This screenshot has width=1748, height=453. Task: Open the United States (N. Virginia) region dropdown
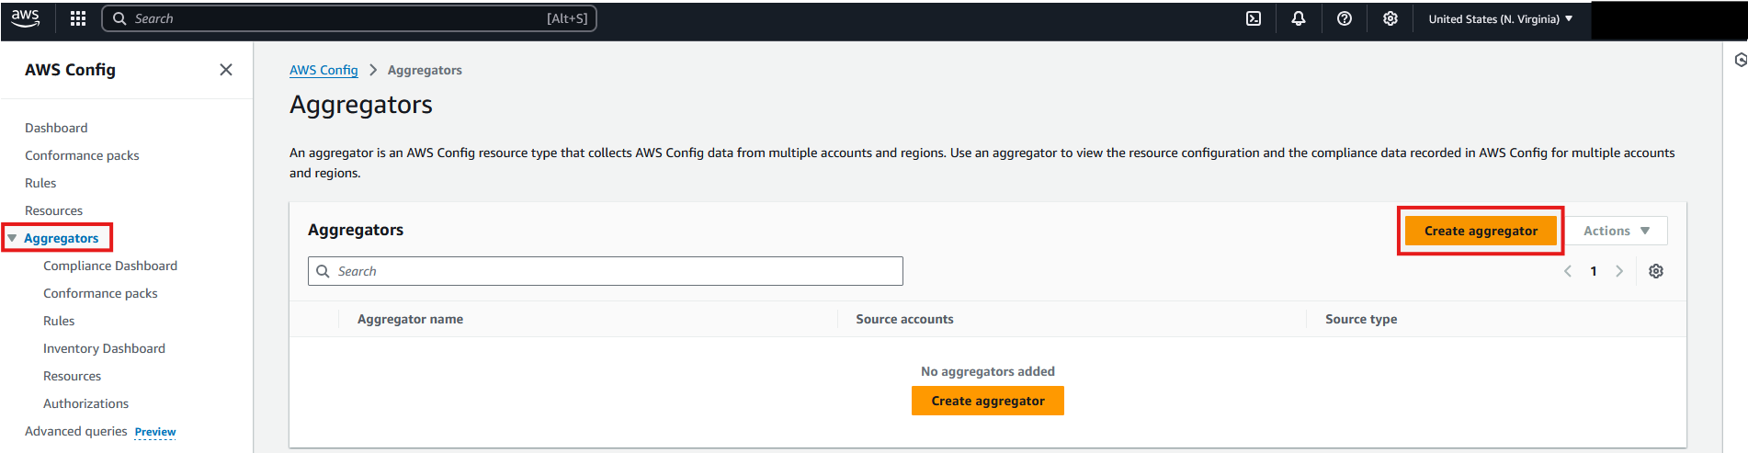coord(1500,18)
